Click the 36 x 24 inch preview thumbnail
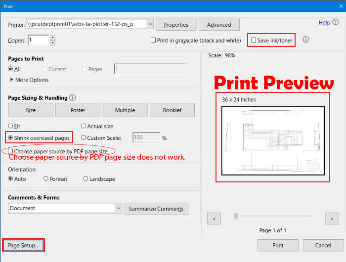Screen dimensions: 346x262 tap(273, 140)
